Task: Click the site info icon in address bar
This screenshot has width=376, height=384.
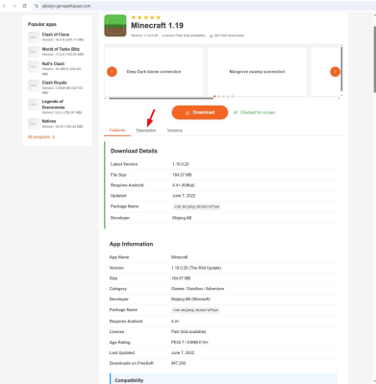Action: pos(37,6)
